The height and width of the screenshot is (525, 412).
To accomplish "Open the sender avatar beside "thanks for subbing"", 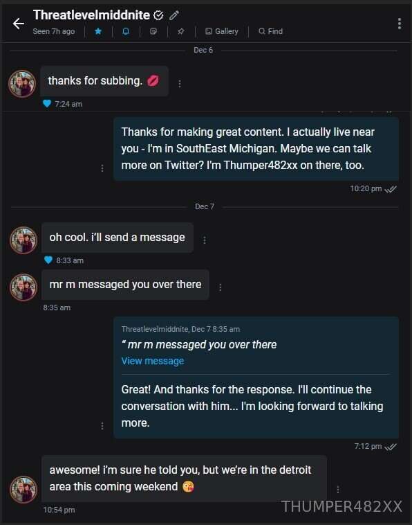I will [x=22, y=84].
